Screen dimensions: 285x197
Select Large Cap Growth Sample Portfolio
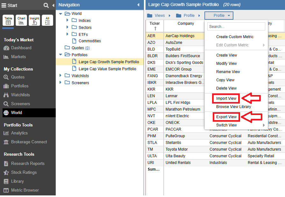pyautogui.click(x=109, y=62)
